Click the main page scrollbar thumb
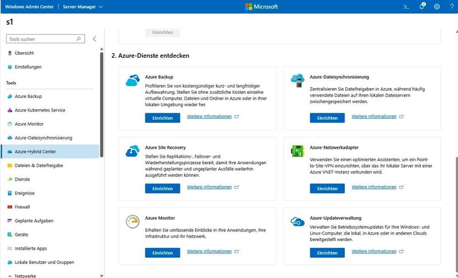458x278 pixels. coord(456,215)
